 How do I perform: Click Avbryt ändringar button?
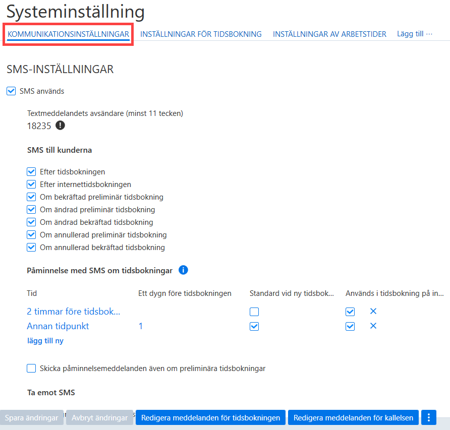click(x=99, y=418)
